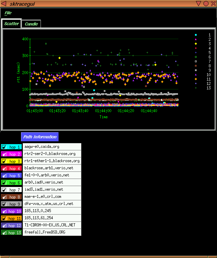This screenshot has height=258, width=217.
Task: Select the Scatter tab
Action: 12,24
